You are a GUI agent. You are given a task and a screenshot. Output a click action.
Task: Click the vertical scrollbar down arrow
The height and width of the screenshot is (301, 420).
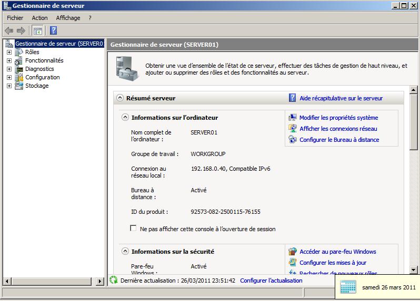414,270
